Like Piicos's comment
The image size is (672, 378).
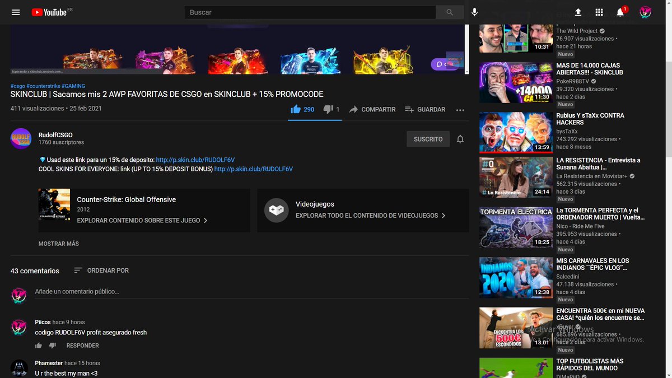pos(39,346)
